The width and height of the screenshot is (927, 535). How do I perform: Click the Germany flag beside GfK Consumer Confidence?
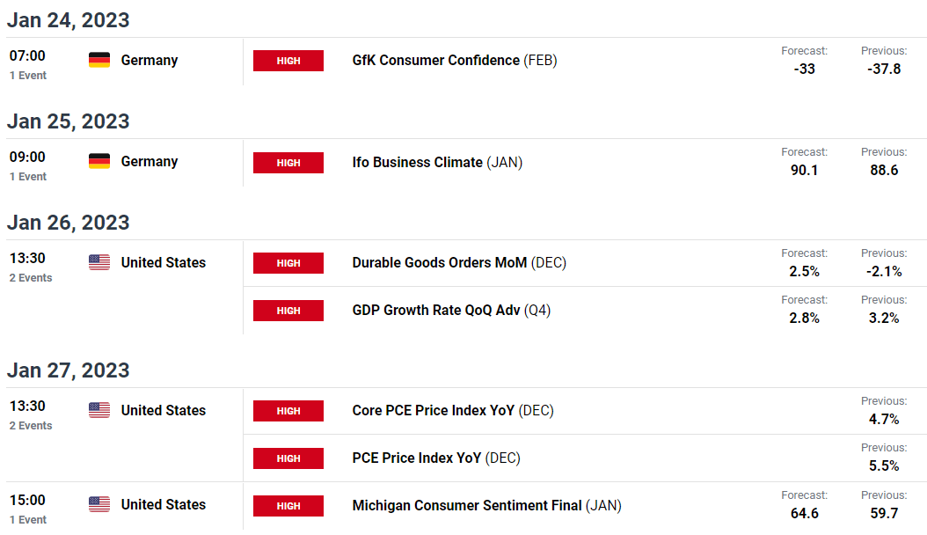click(99, 60)
